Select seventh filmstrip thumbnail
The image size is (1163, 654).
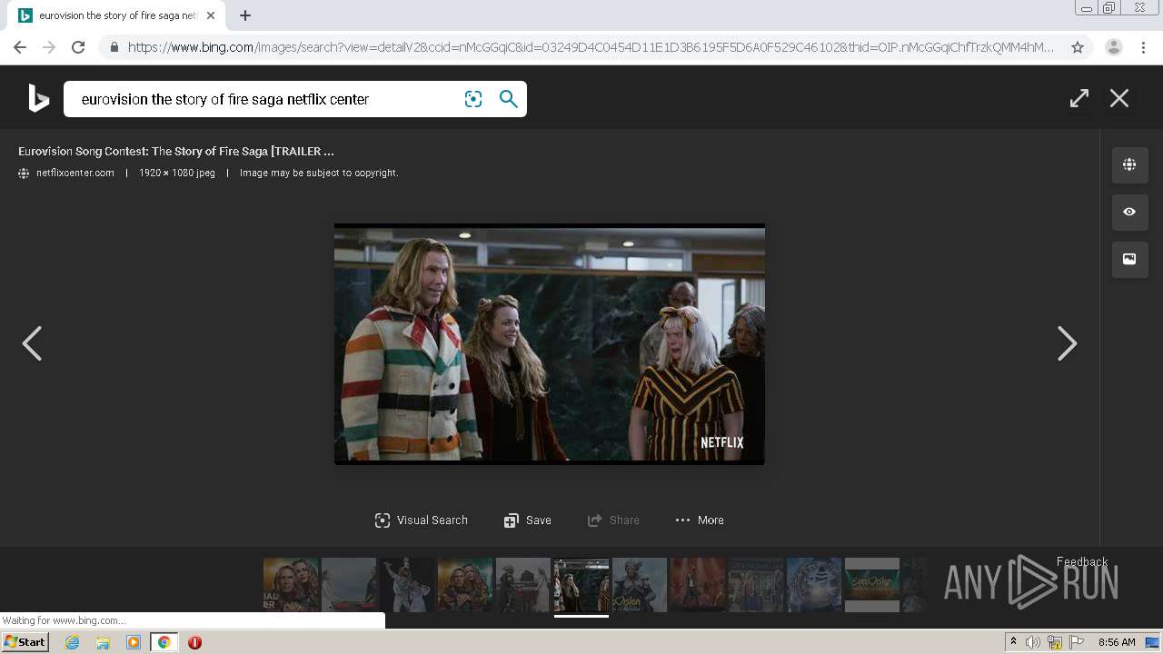click(640, 584)
